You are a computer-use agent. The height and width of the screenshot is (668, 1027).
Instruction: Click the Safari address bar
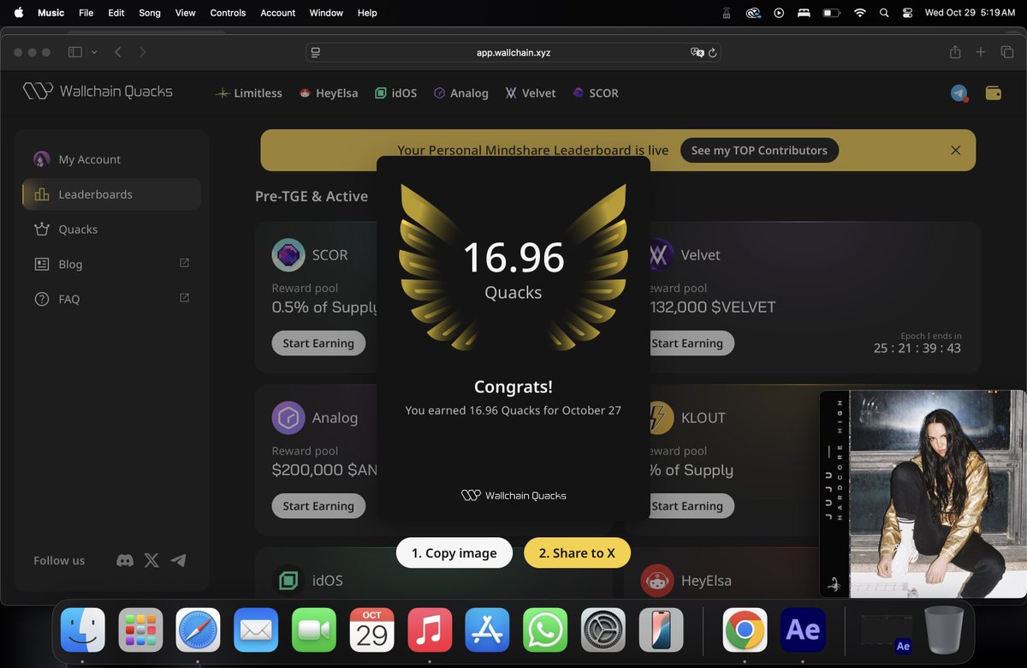[x=513, y=52]
